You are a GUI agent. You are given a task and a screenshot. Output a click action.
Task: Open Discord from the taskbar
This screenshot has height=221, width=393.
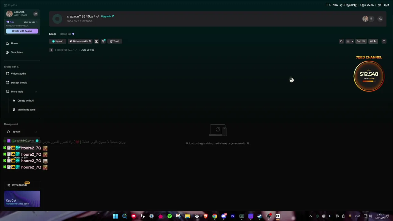(224, 216)
